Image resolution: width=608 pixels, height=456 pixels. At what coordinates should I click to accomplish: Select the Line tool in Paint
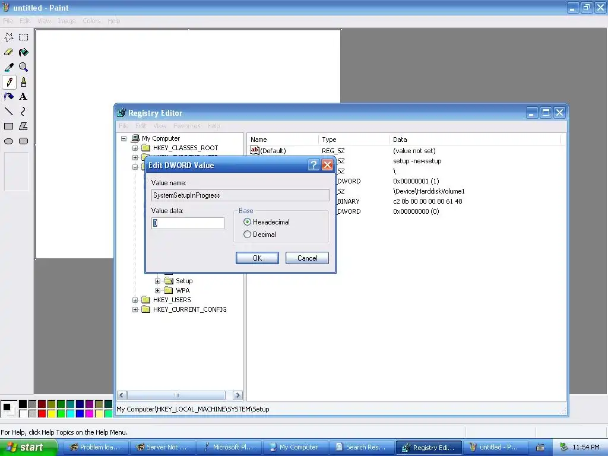[9, 112]
